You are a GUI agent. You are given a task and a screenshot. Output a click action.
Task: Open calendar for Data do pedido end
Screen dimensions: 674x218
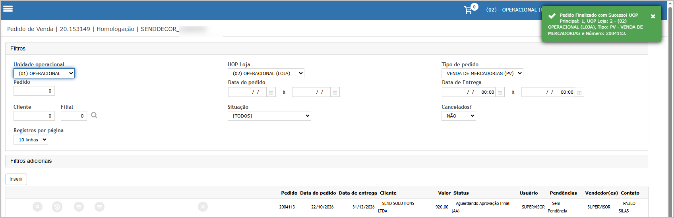(335, 92)
